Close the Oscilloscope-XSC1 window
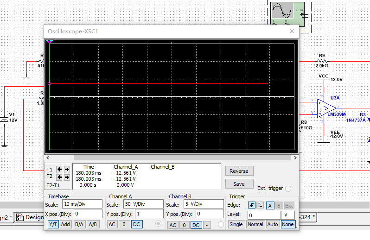 pyautogui.click(x=292, y=31)
